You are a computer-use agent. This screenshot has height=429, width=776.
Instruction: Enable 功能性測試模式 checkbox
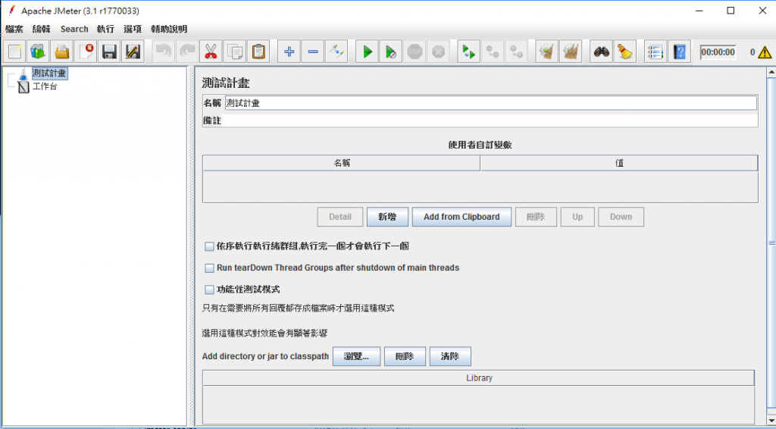coord(209,290)
